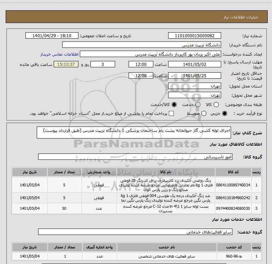Click the response deadline date 1401/05/02
This screenshot has width=272, height=264.
pyautogui.click(x=194, y=64)
